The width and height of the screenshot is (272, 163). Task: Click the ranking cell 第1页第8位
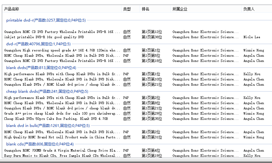pyautogui.click(x=151, y=103)
